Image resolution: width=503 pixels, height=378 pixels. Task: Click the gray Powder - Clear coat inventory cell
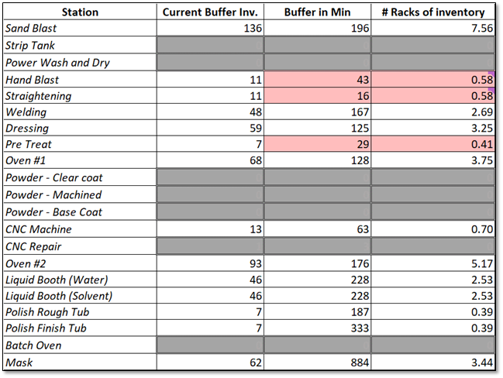coord(210,179)
